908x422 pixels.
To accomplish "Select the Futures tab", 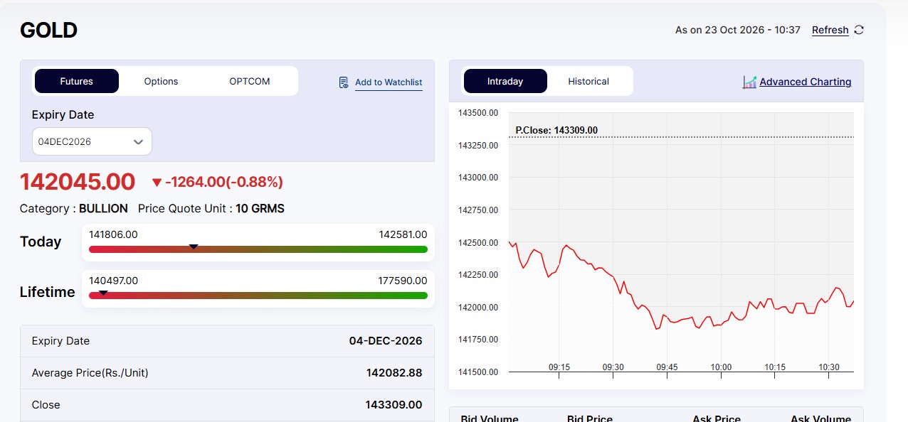I will click(x=76, y=81).
